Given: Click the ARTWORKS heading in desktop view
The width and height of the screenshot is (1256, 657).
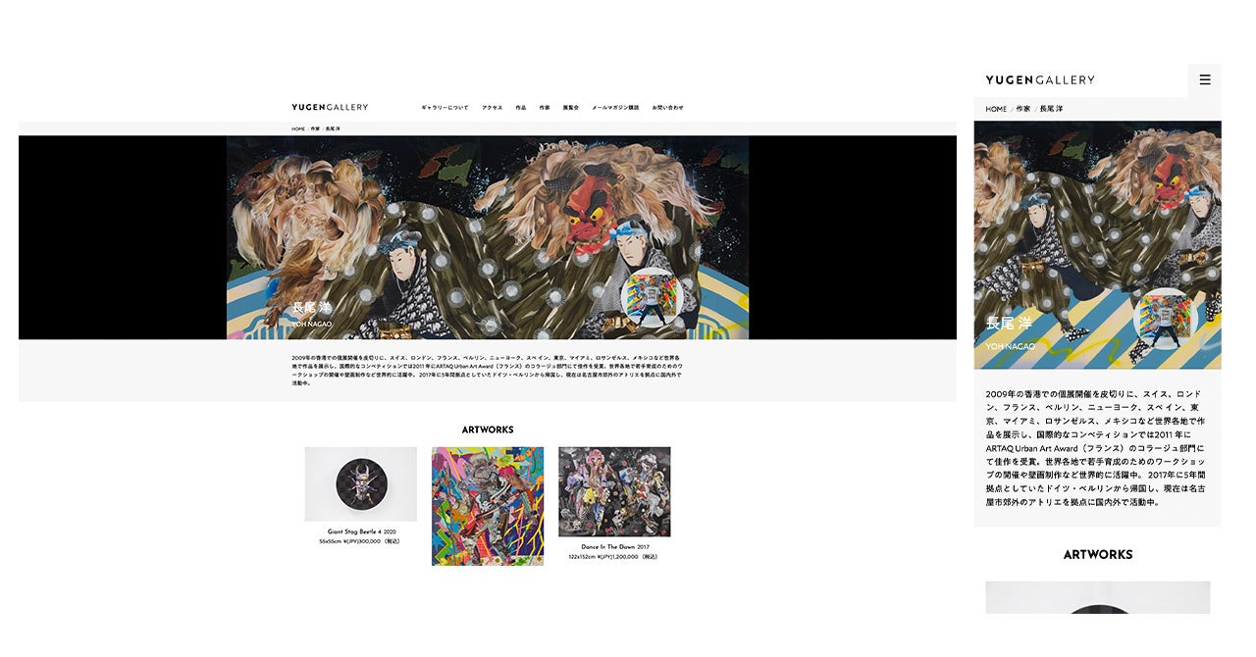Looking at the screenshot, I should click(x=488, y=430).
